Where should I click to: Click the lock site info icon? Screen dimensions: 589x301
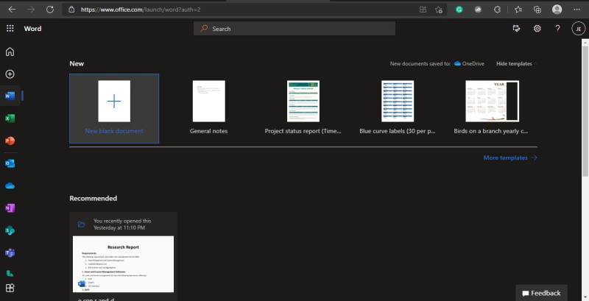pos(71,10)
